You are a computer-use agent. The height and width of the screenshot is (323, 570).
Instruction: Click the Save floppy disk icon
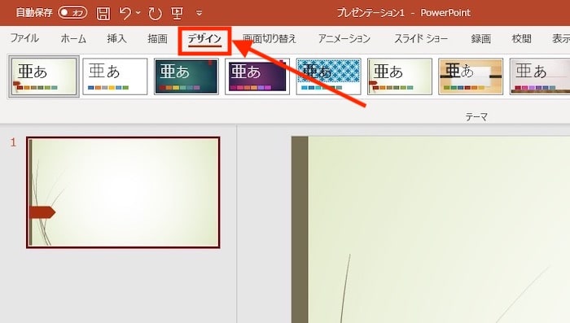click(x=103, y=14)
